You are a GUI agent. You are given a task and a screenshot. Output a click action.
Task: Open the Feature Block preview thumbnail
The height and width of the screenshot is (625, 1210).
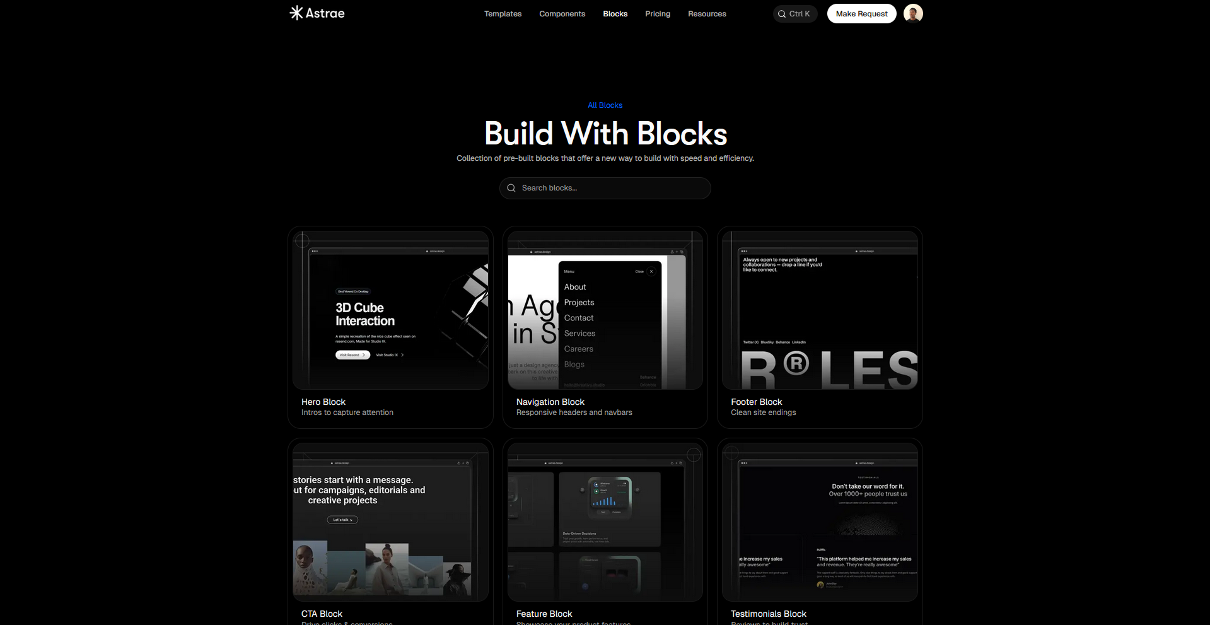pyautogui.click(x=605, y=522)
